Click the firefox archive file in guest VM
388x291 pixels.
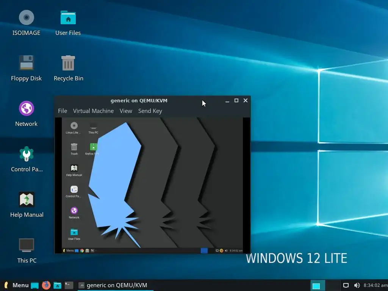(93, 147)
